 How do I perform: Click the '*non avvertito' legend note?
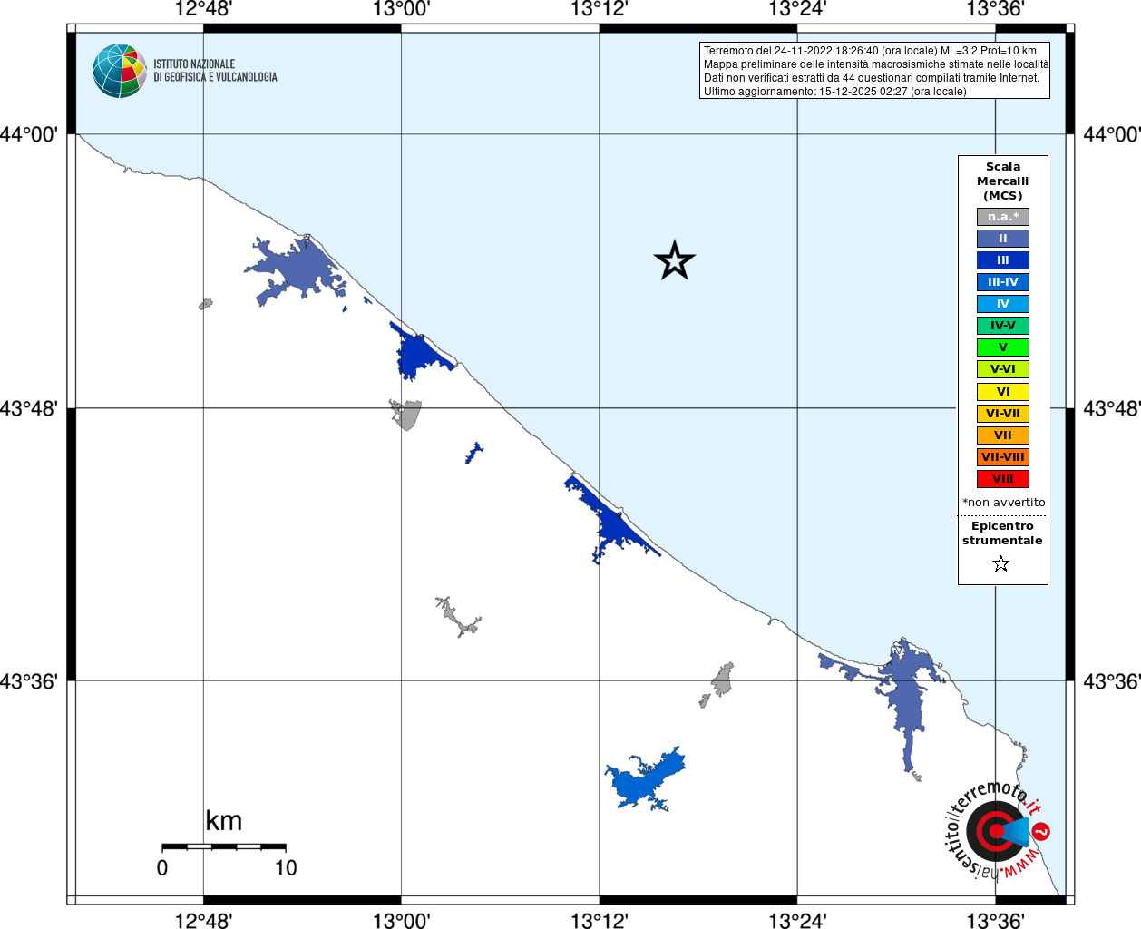pos(1003,503)
